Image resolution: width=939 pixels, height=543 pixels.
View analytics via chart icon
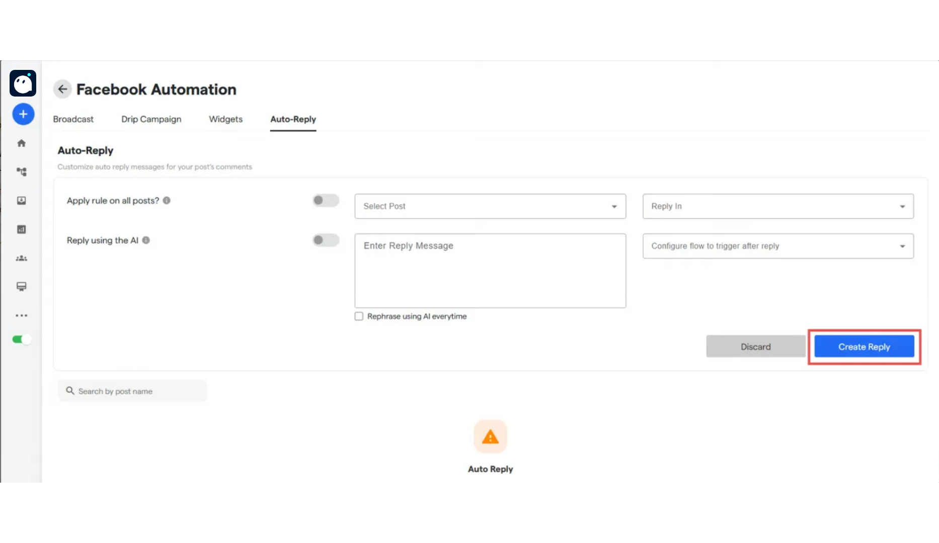point(22,229)
